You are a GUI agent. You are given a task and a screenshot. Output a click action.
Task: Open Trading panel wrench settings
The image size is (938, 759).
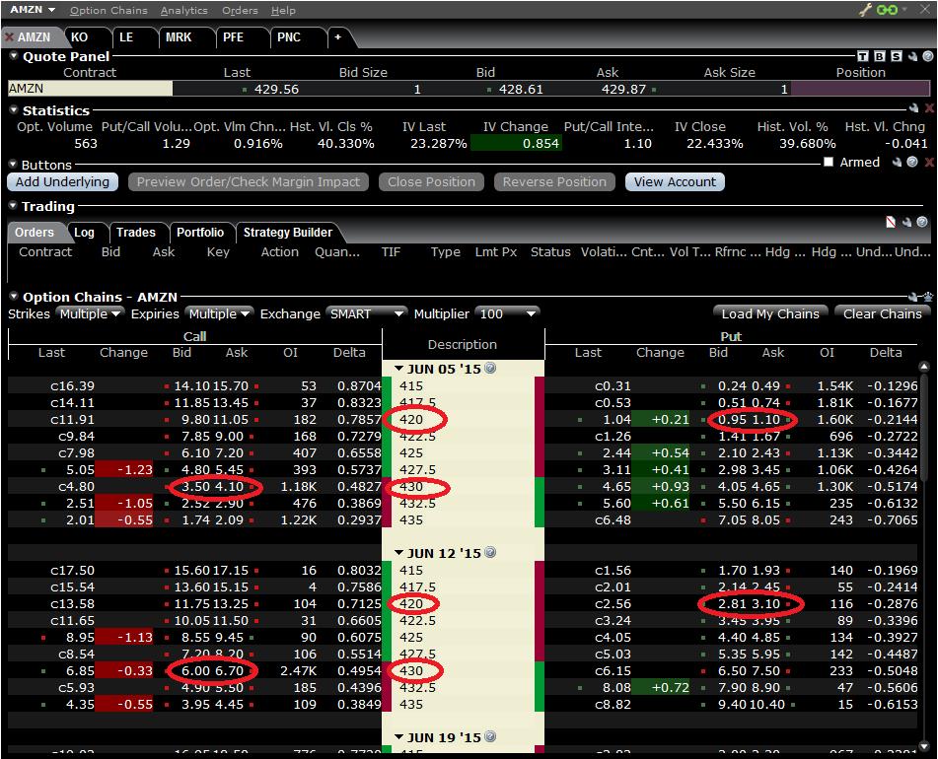coord(906,223)
